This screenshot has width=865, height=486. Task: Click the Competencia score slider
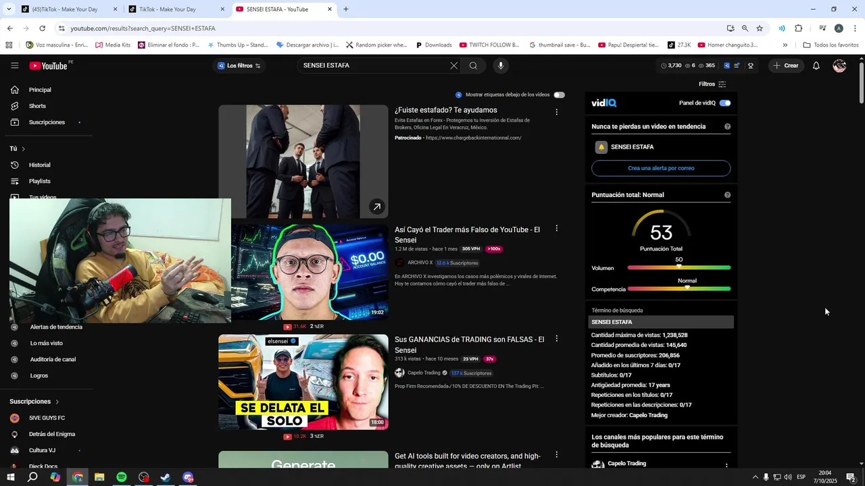point(679,289)
